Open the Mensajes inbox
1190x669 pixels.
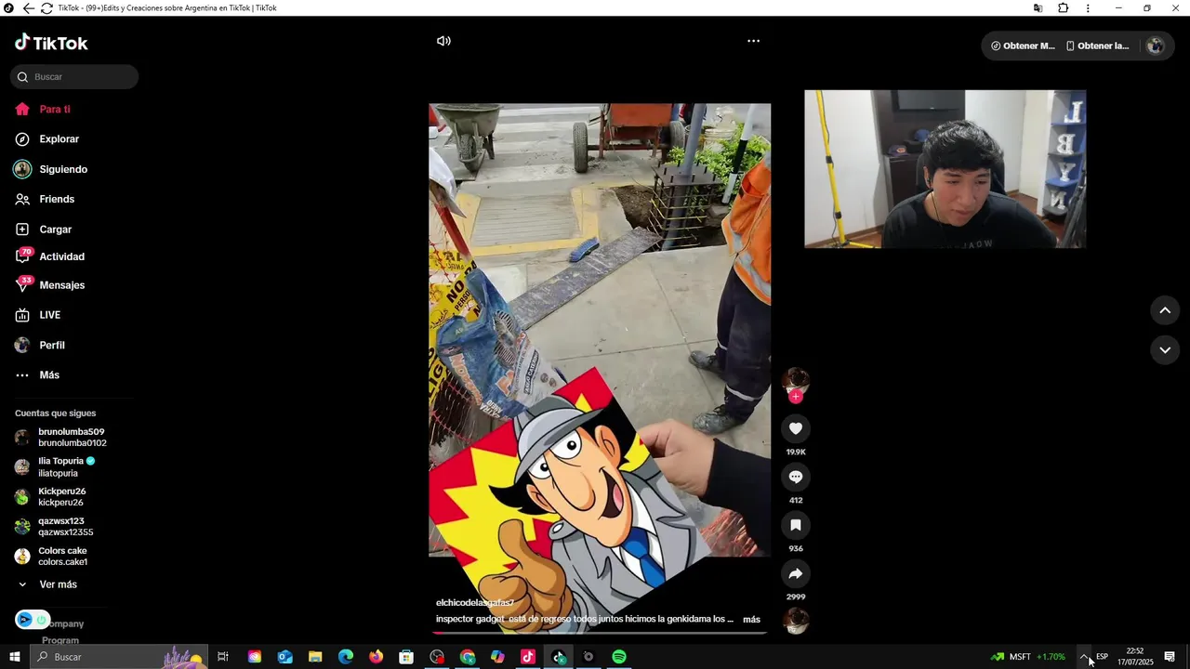point(50,285)
